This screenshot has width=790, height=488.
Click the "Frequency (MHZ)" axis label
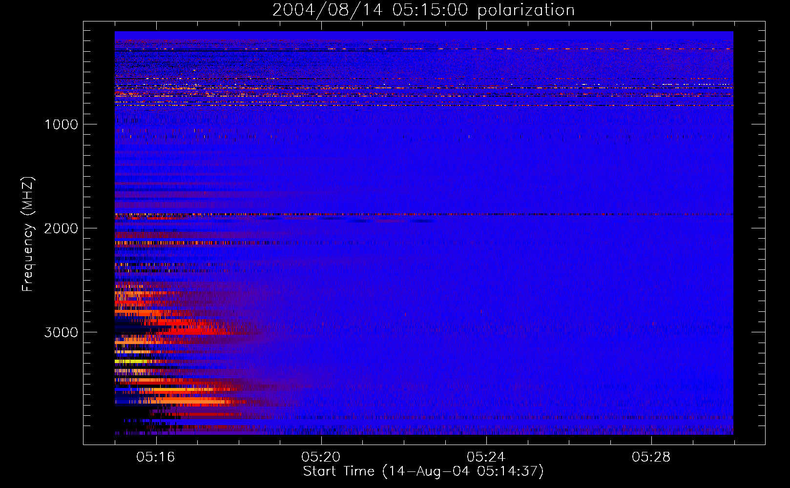[x=28, y=234]
